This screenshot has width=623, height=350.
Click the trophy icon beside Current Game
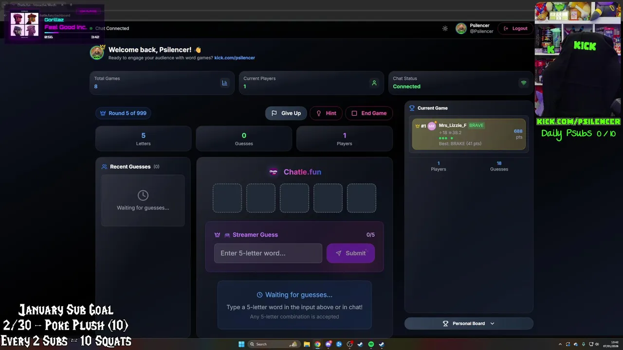412,108
